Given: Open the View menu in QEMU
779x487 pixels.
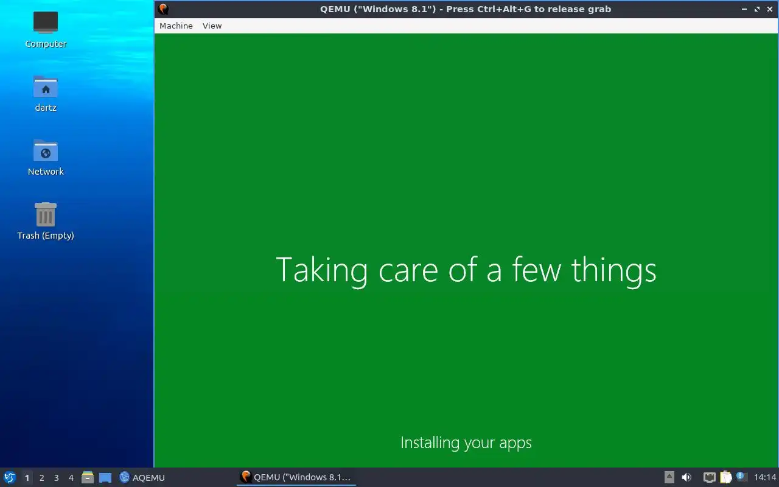Looking at the screenshot, I should (x=212, y=26).
